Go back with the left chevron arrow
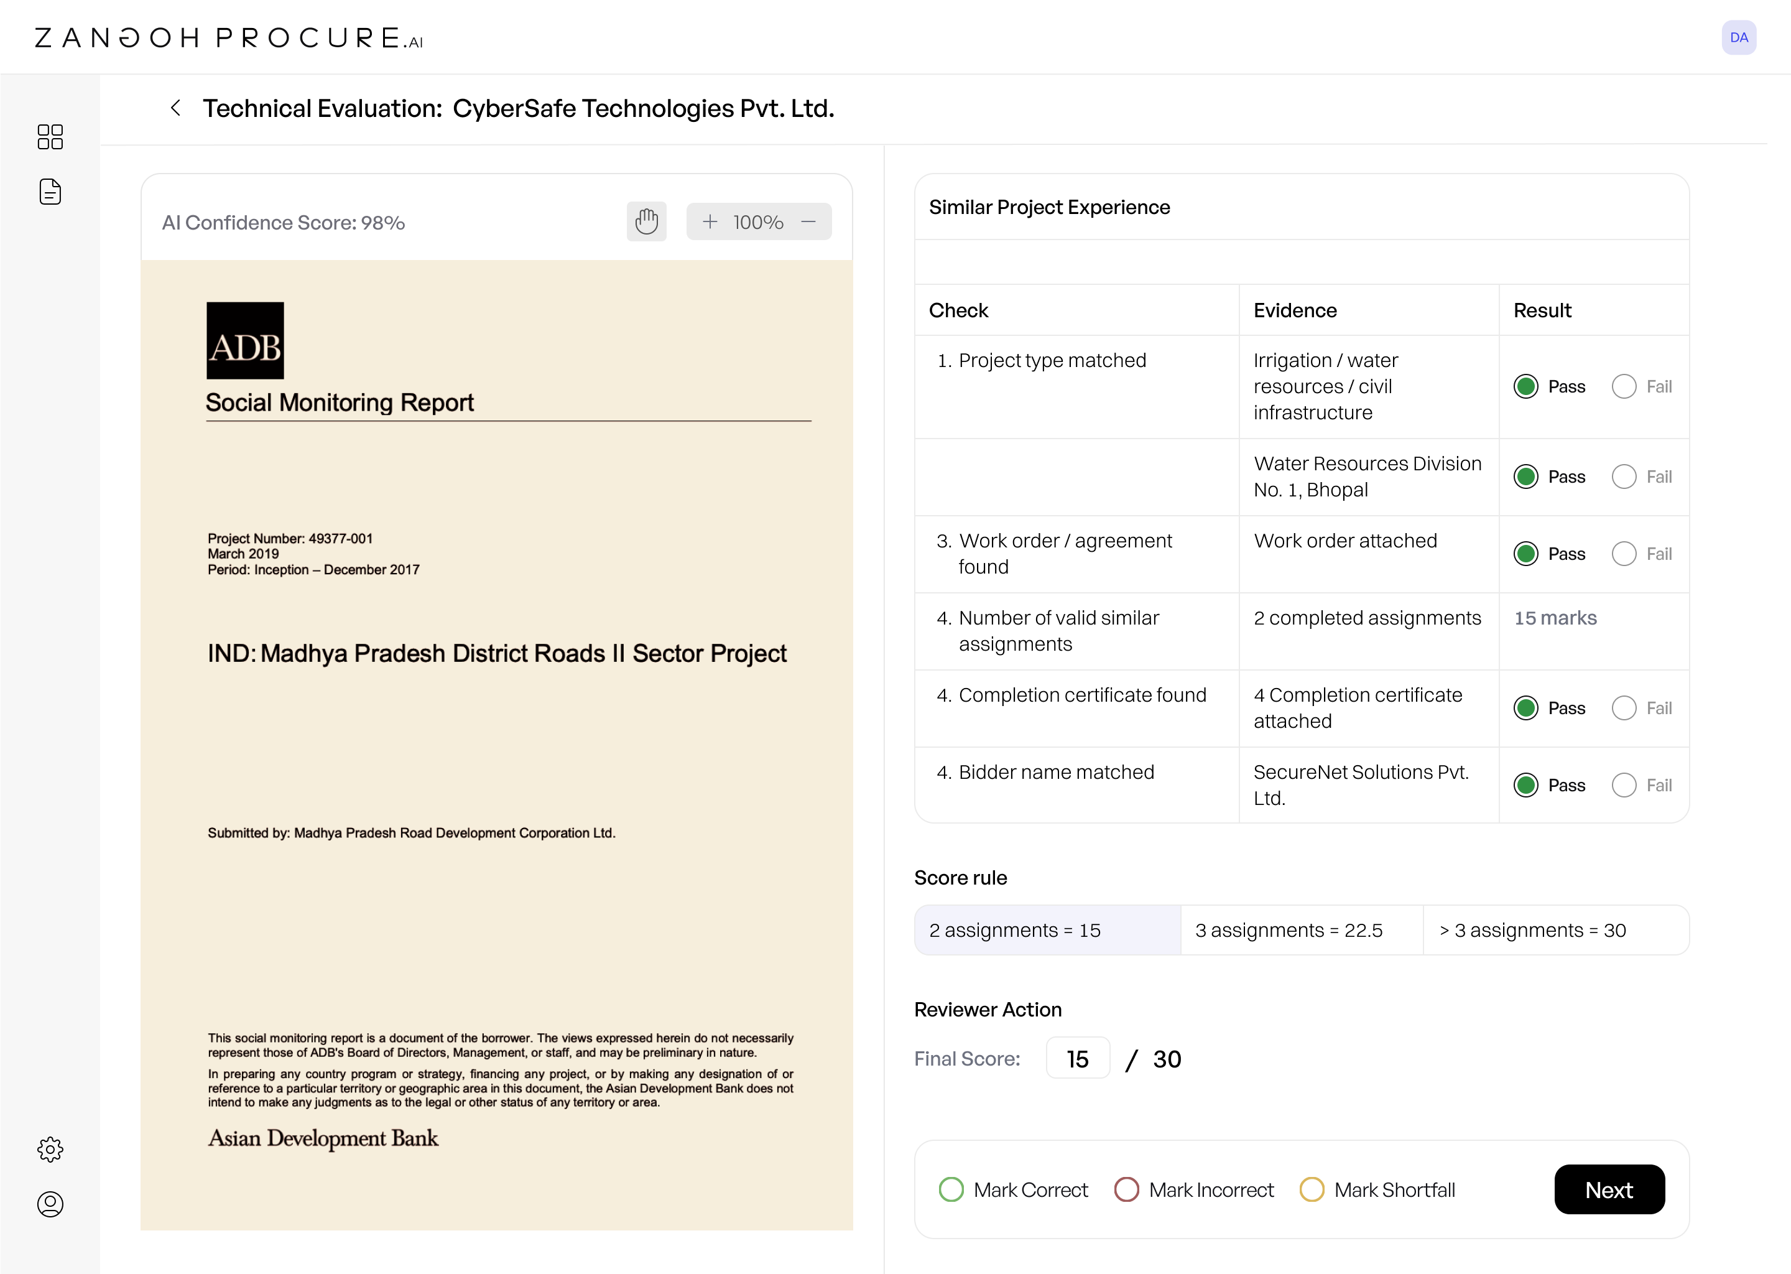The image size is (1791, 1274). (x=175, y=108)
